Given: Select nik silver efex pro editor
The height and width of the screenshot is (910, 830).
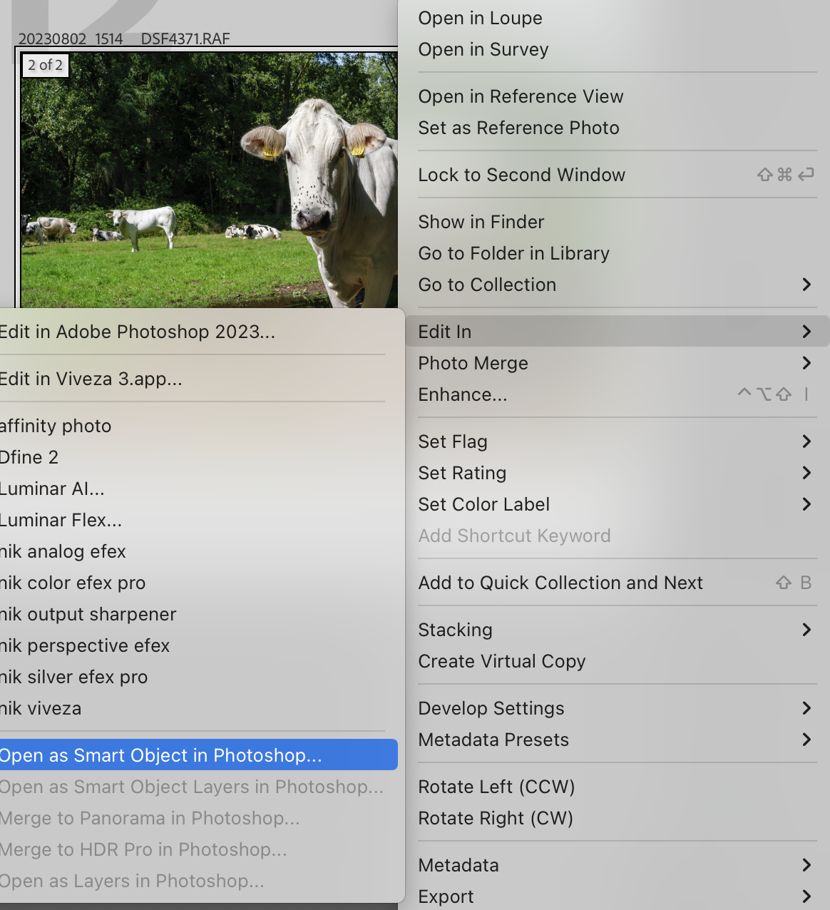Looking at the screenshot, I should pyautogui.click(x=73, y=677).
